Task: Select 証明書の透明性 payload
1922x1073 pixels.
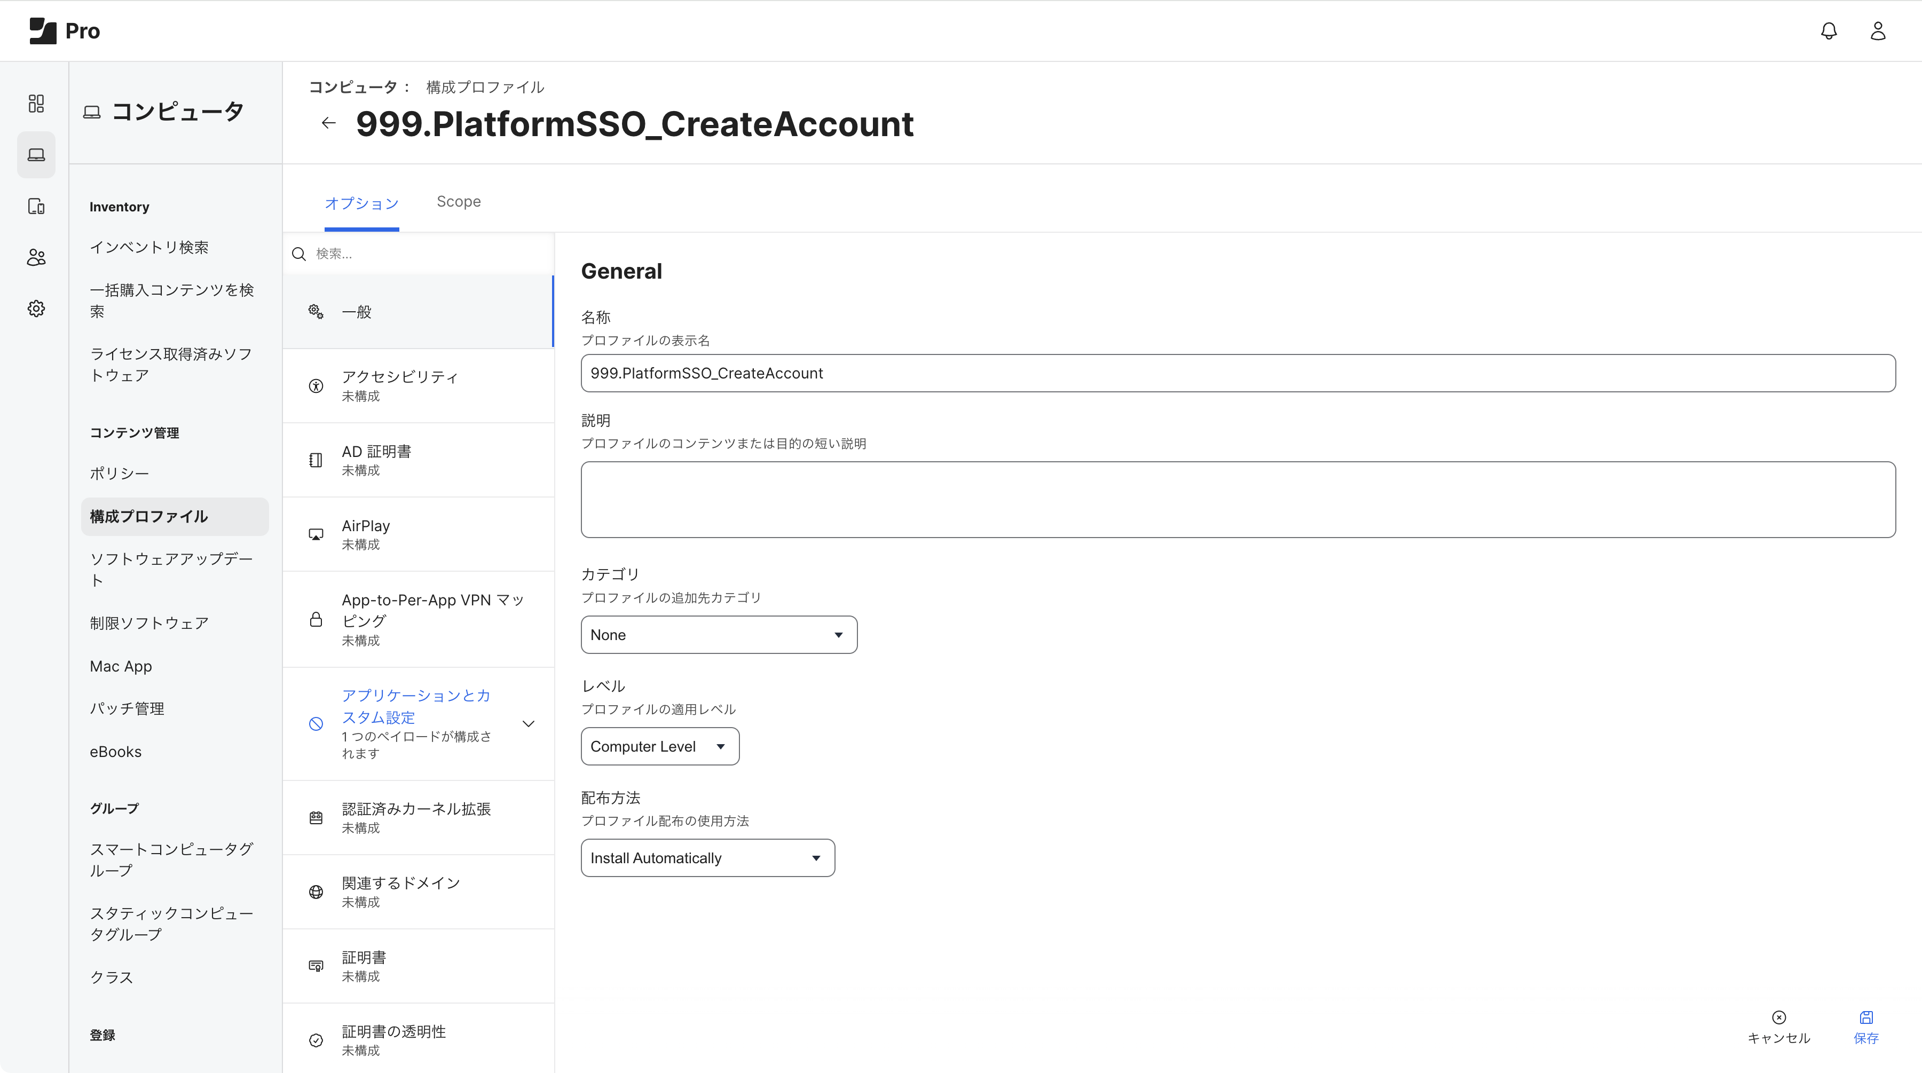Action: coord(418,1040)
